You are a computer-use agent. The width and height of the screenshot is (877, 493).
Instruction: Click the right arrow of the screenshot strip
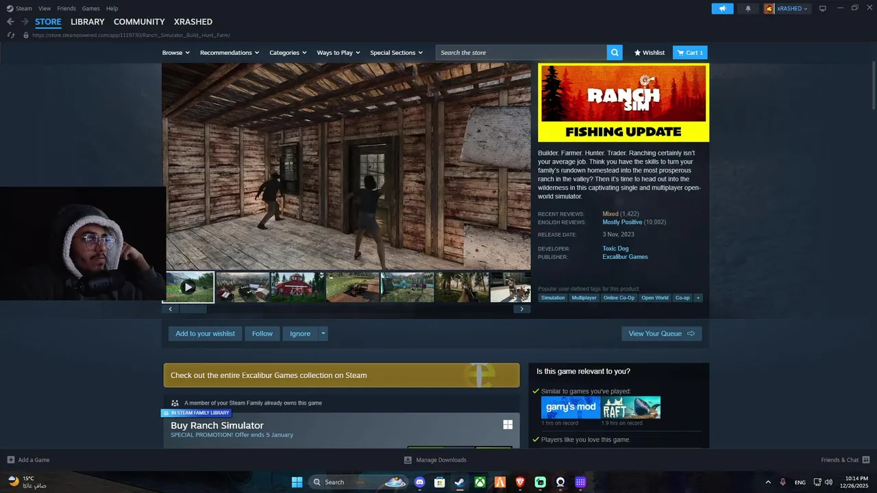point(522,309)
